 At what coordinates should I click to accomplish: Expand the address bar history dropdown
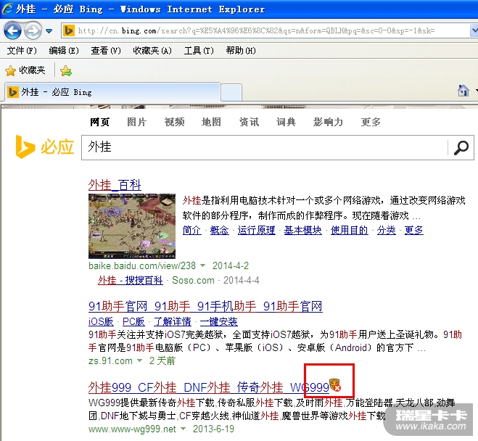coord(474,30)
